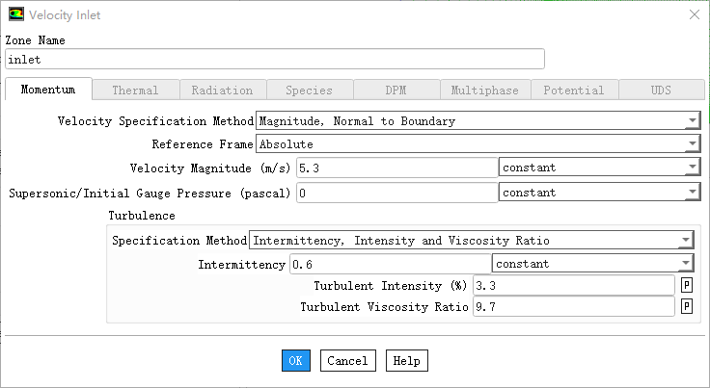Viewport: 710px width, 388px height.
Task: Select the Momentum tab
Action: tap(48, 91)
